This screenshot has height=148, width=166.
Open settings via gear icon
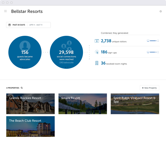(x=160, y=12)
